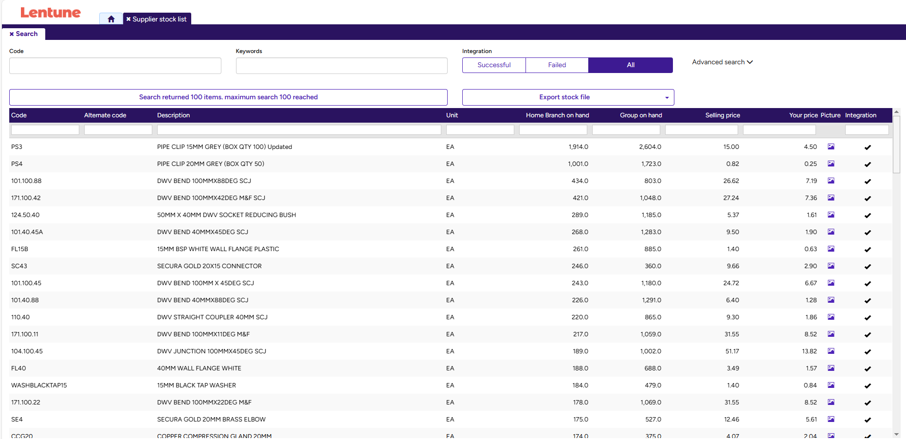Open the home tab icon

pyautogui.click(x=111, y=19)
